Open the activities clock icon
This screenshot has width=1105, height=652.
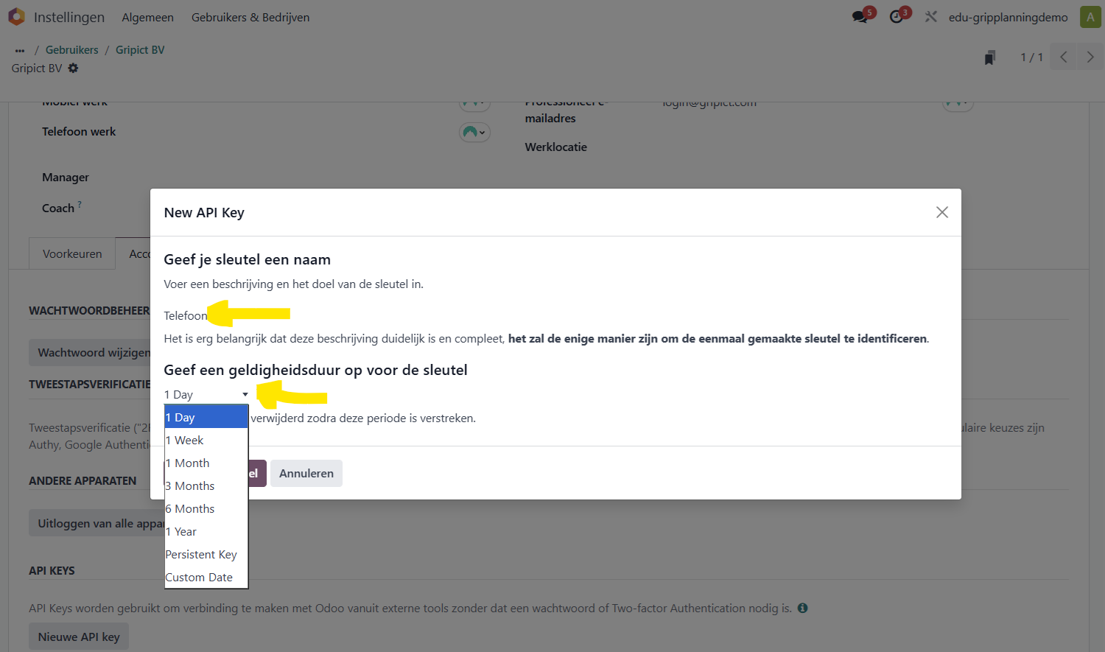pos(897,17)
